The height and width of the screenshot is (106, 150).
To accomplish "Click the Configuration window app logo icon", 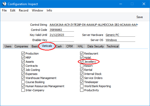I will 4,4.
